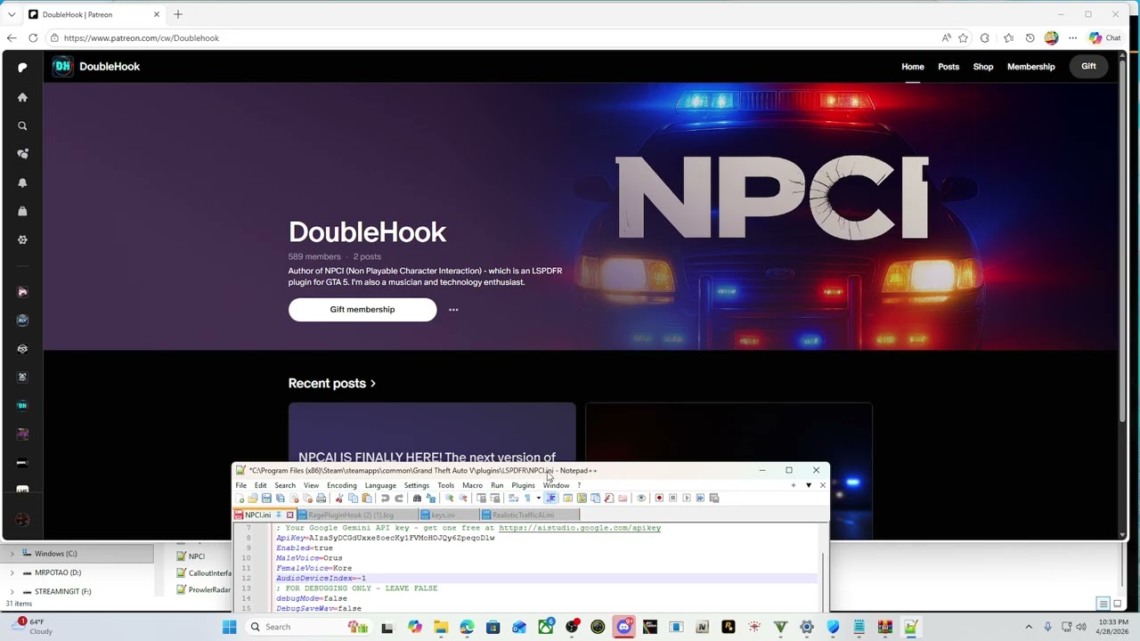Click Redo in the Notepad++ toolbar
The height and width of the screenshot is (641, 1140).
[x=398, y=499]
